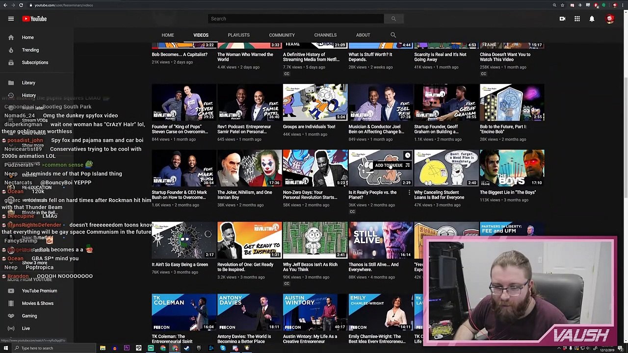Open 'Bob Becomes... A Capitalist?' video title

pyautogui.click(x=180, y=54)
